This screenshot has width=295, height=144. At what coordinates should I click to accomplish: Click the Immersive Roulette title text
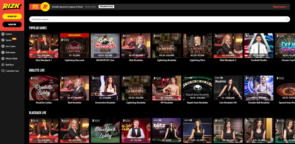[x=105, y=103]
